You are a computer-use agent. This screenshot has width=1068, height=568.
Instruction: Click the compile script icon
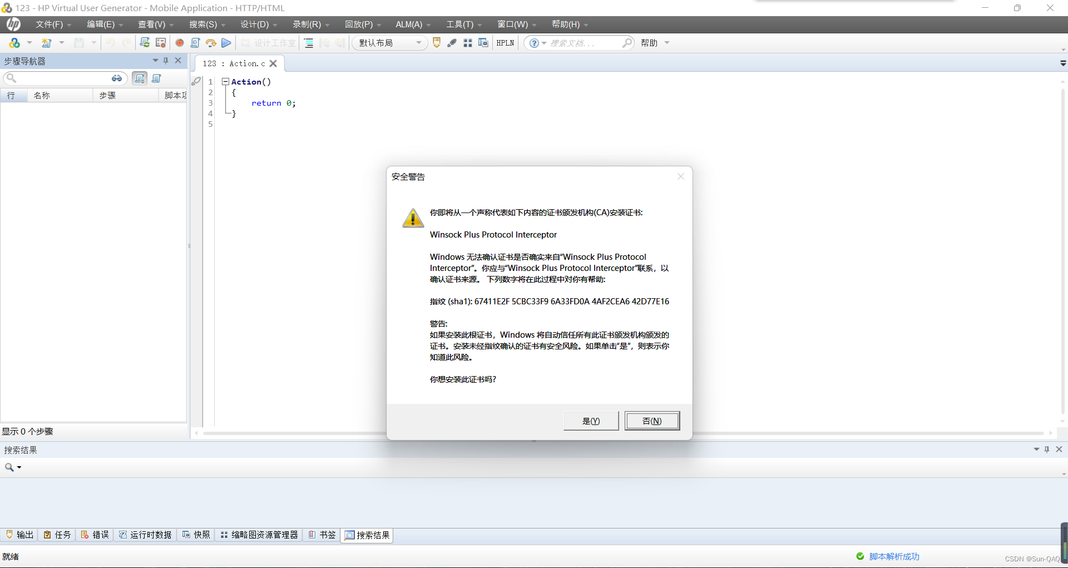pyautogui.click(x=195, y=43)
